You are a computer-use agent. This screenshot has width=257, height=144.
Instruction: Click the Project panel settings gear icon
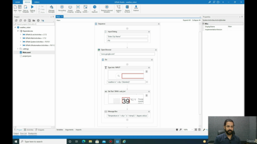[38, 20]
